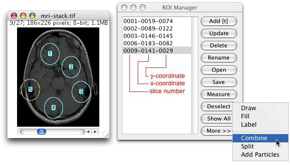Select ROI entry 0003-0146-0145
The height and width of the screenshot is (165, 290).
click(157, 36)
